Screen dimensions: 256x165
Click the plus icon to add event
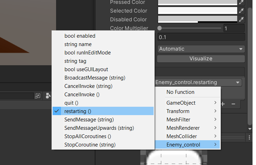coord(223,104)
